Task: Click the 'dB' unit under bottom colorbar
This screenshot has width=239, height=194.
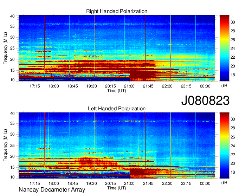Action: click(224, 182)
